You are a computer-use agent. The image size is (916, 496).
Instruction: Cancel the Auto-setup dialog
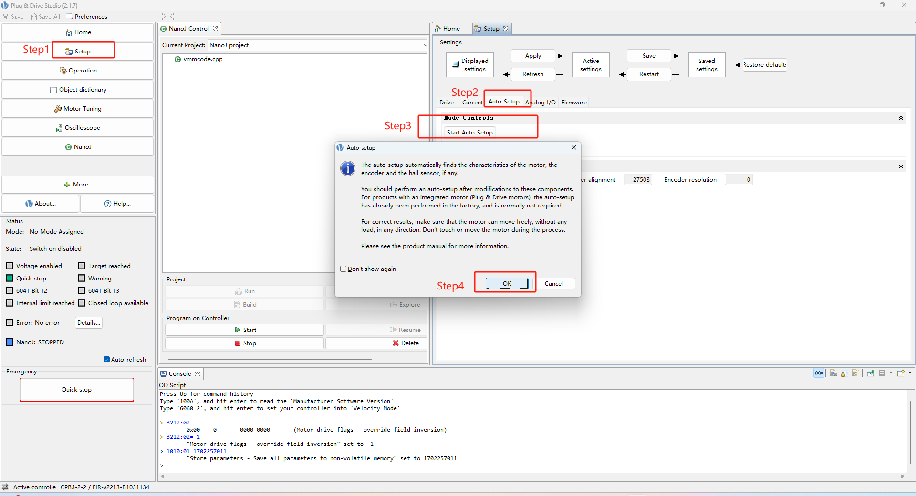click(554, 284)
